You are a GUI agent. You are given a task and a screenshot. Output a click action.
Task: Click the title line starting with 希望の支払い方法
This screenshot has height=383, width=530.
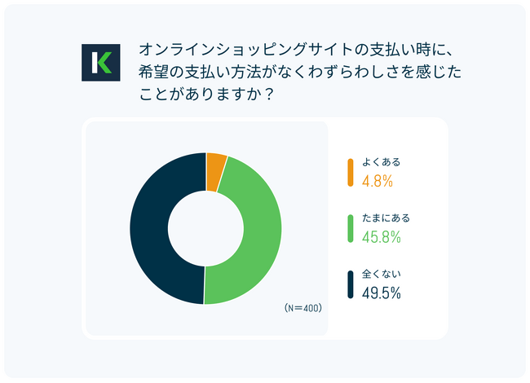(x=300, y=73)
